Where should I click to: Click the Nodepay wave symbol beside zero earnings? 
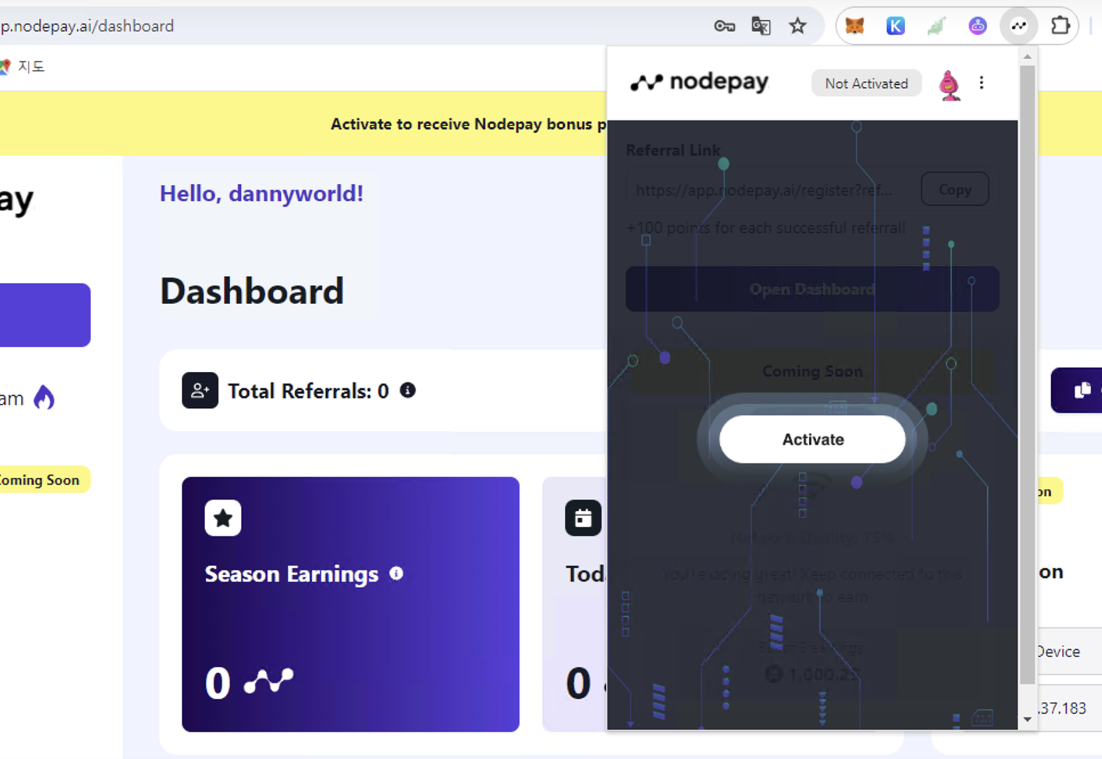point(269,680)
